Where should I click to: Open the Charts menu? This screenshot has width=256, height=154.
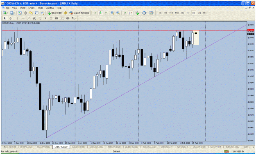(32, 8)
